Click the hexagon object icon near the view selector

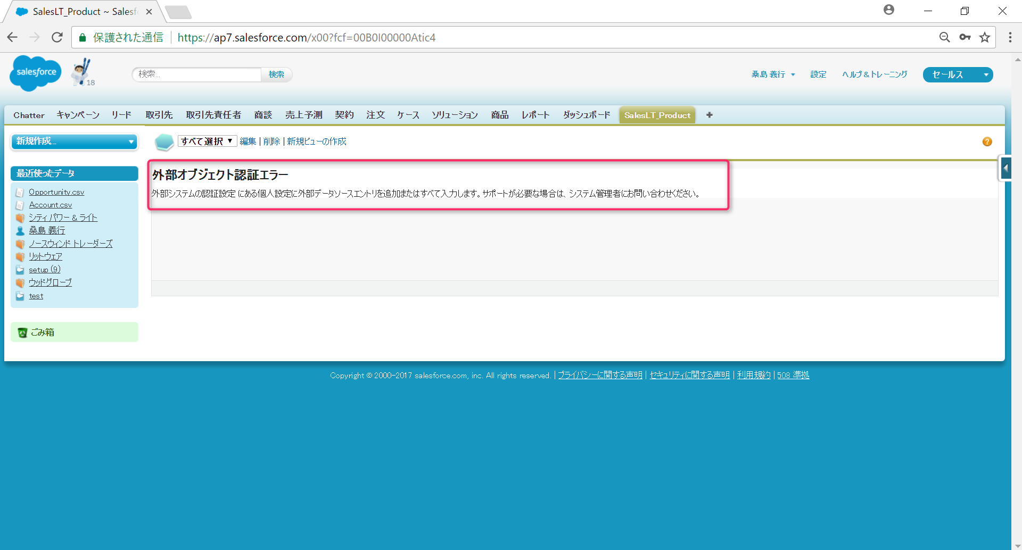164,142
